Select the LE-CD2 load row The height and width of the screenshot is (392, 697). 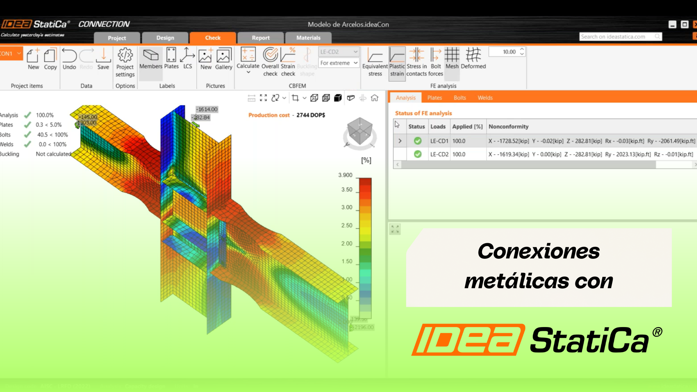(x=545, y=154)
